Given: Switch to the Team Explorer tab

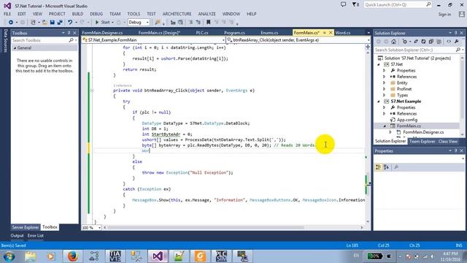Looking at the screenshot, I should pos(422,142).
